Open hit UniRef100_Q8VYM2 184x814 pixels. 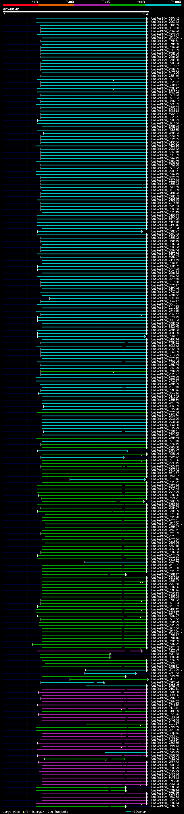[x=165, y=19]
